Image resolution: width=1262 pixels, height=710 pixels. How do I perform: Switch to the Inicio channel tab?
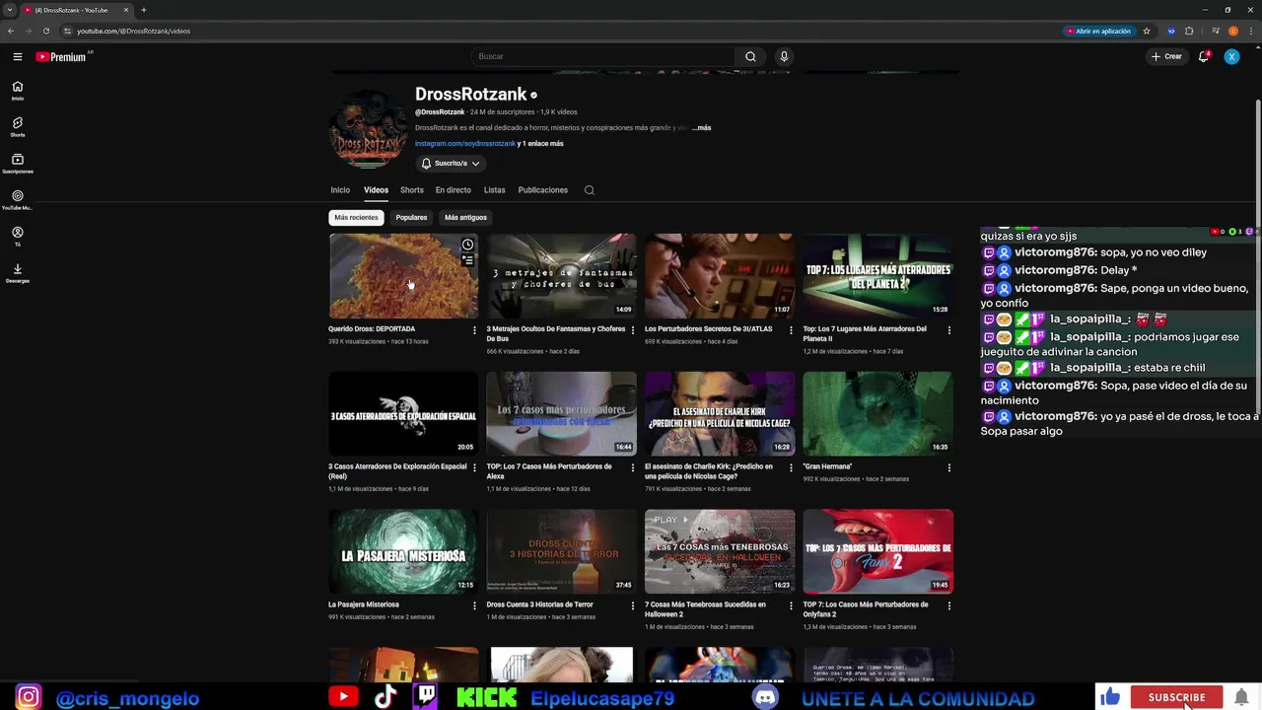click(x=340, y=190)
